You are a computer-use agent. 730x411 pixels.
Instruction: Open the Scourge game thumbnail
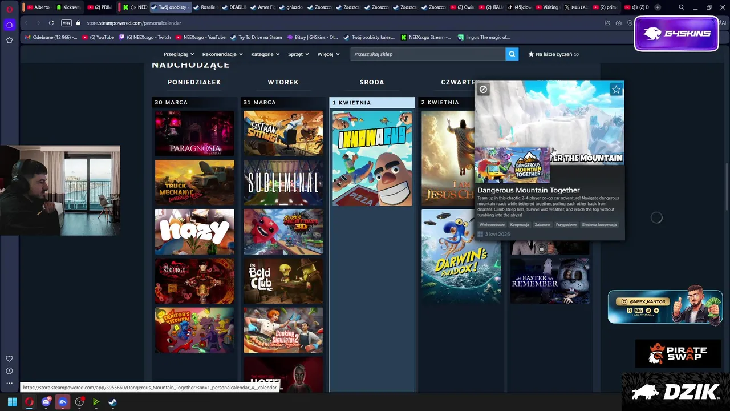point(194,281)
